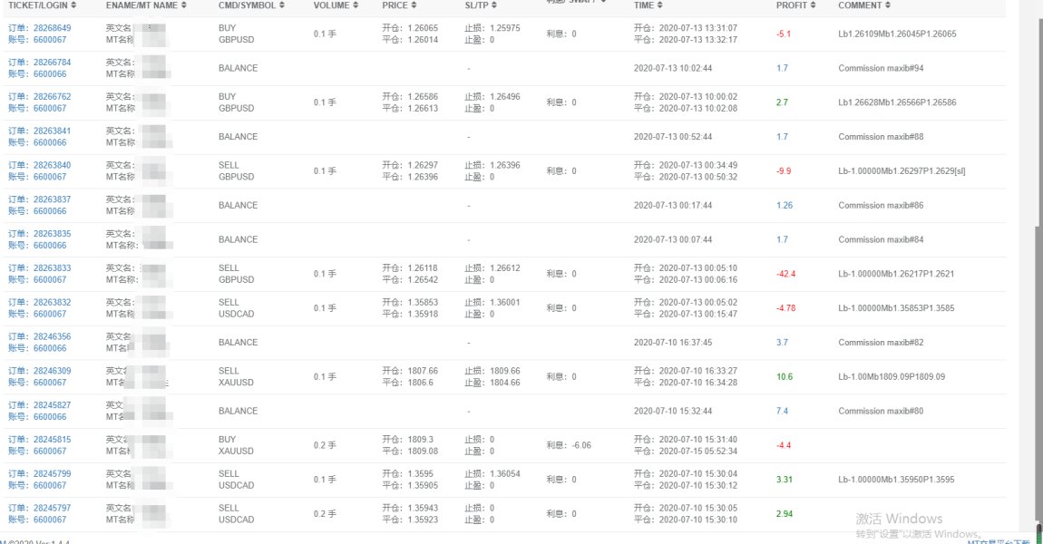Click the -9.9 profit figure
Image resolution: width=1043 pixels, height=544 pixels.
[784, 171]
